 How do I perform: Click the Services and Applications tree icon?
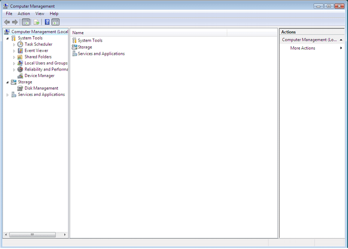coord(14,95)
